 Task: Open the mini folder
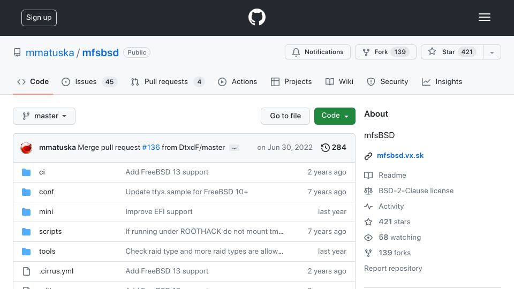(46, 212)
